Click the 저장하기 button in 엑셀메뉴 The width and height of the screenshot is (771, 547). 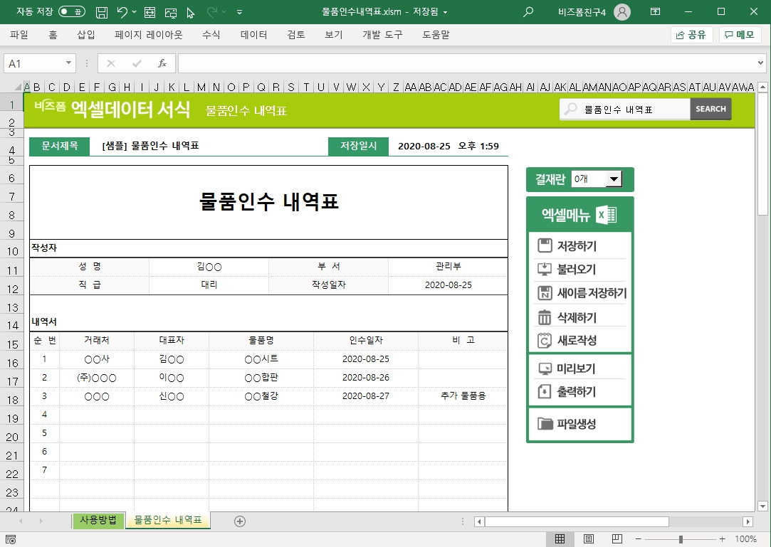click(576, 247)
